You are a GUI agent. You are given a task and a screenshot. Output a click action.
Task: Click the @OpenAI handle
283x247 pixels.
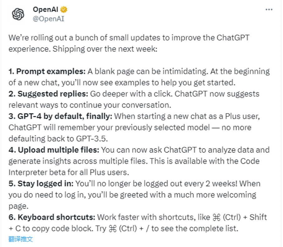pos(48,19)
